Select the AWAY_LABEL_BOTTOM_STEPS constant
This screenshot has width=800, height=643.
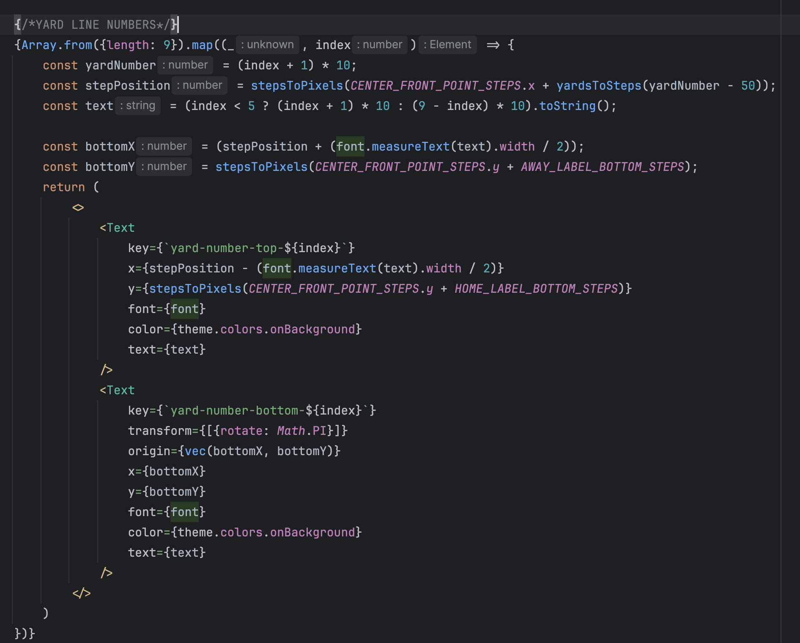coord(602,167)
